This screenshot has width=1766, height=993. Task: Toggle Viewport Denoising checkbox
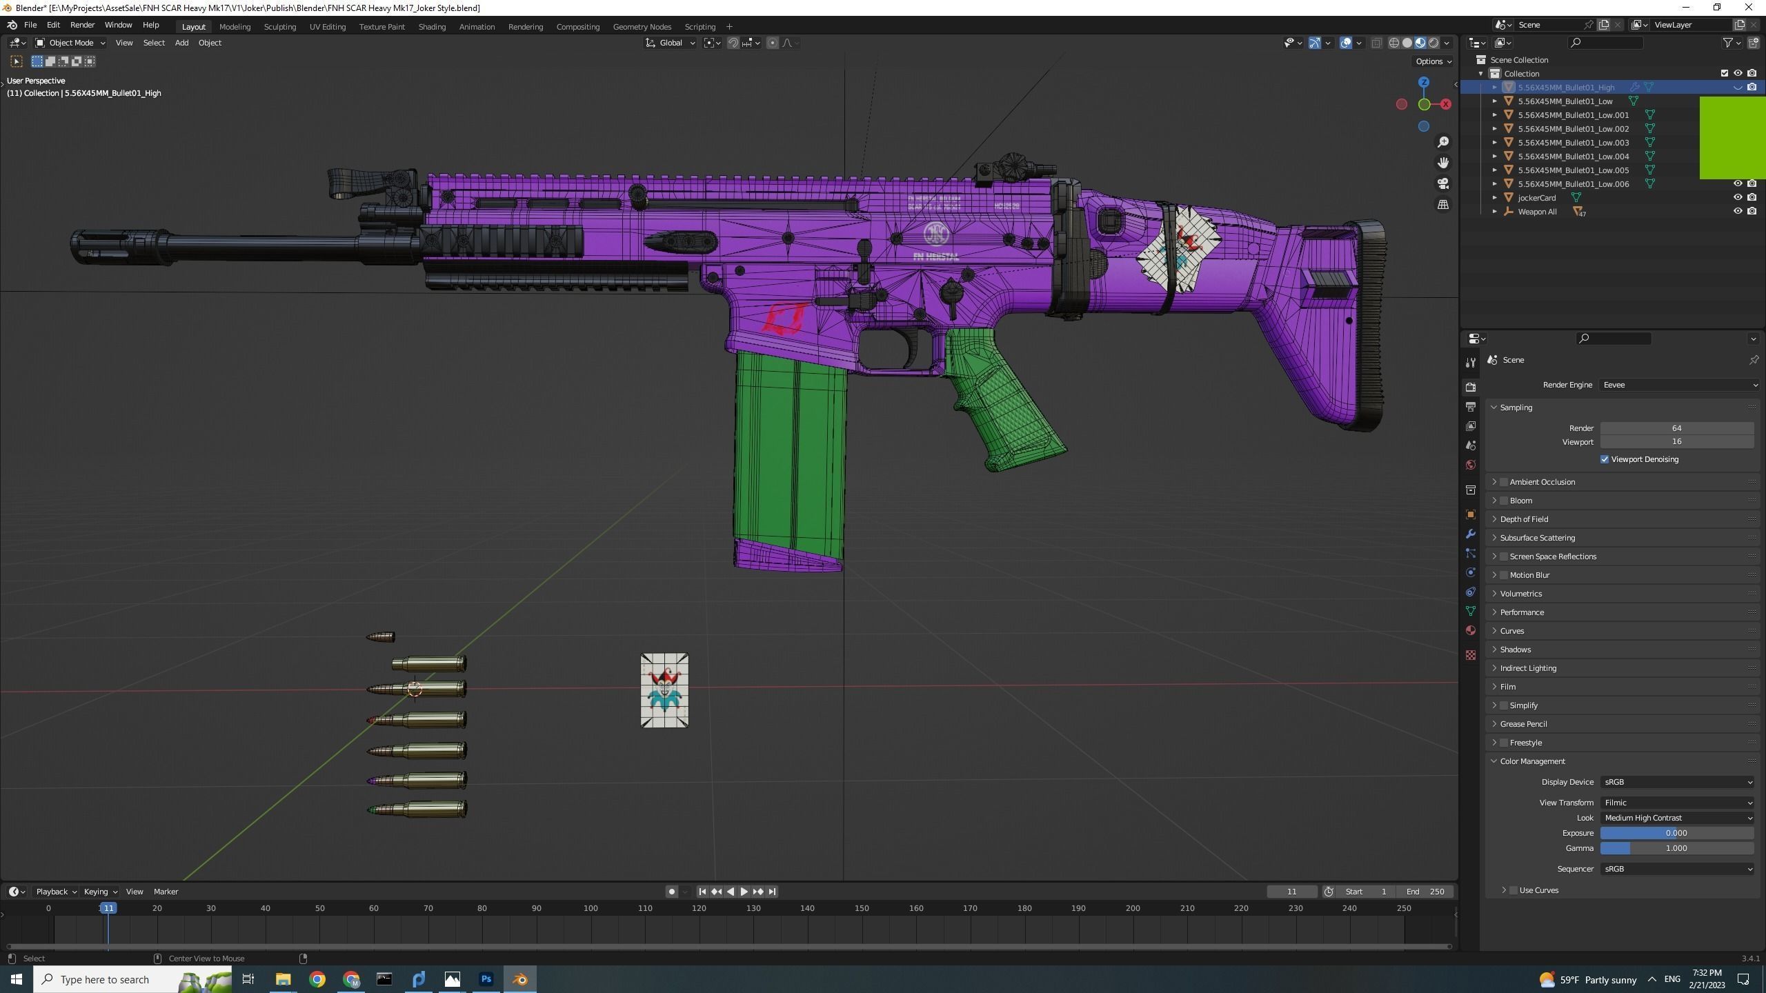click(1605, 459)
